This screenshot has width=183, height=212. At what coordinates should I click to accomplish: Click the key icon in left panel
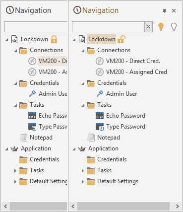pyautogui.click(x=33, y=94)
